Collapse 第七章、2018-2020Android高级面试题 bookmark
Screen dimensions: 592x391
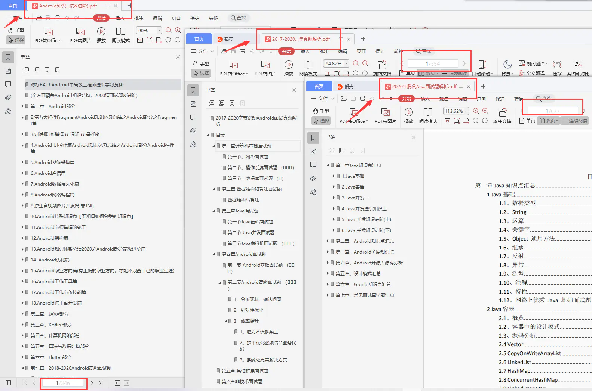22,368
